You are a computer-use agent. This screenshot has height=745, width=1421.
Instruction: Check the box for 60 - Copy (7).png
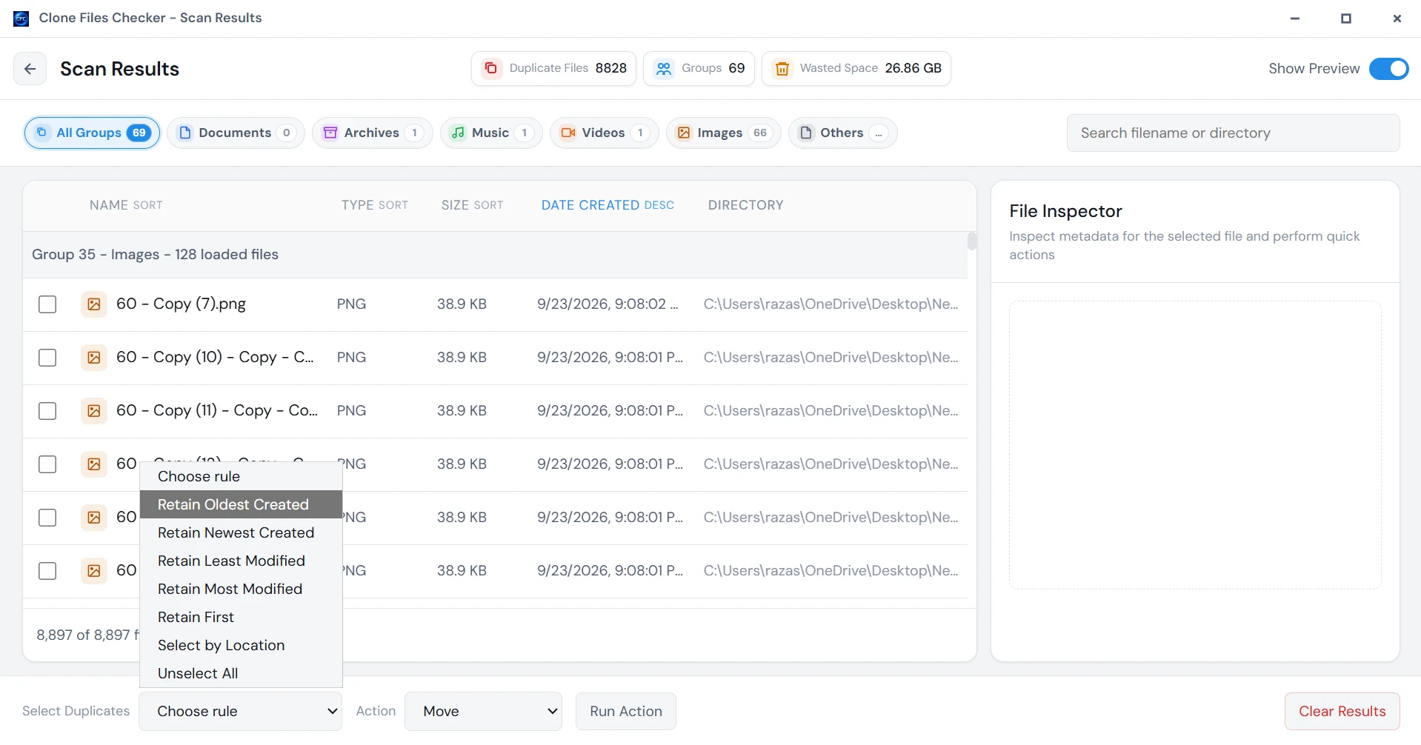pyautogui.click(x=47, y=304)
